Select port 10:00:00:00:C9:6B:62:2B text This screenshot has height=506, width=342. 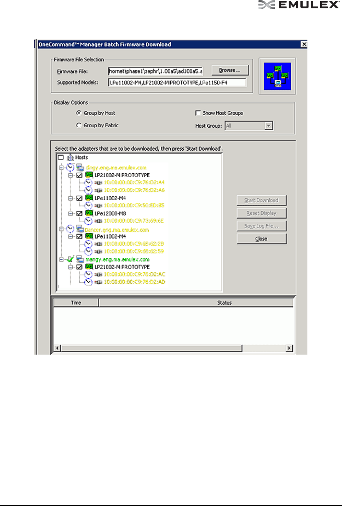(134, 244)
